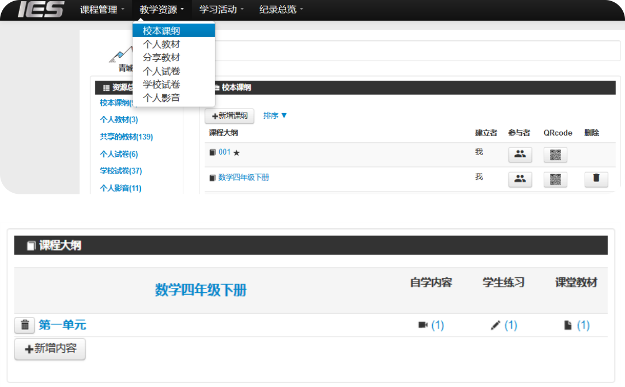Open 课堂教材 document icon for 第一单元

coord(568,325)
